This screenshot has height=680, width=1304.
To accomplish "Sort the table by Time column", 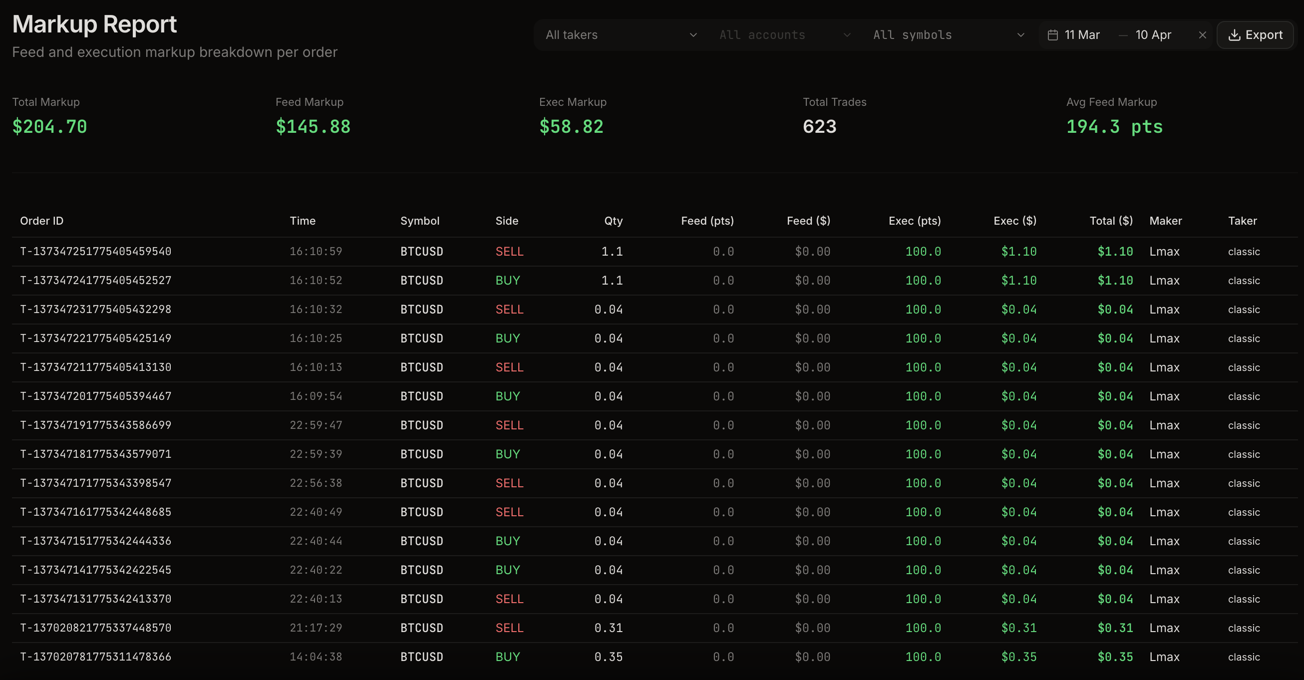I will click(x=303, y=221).
